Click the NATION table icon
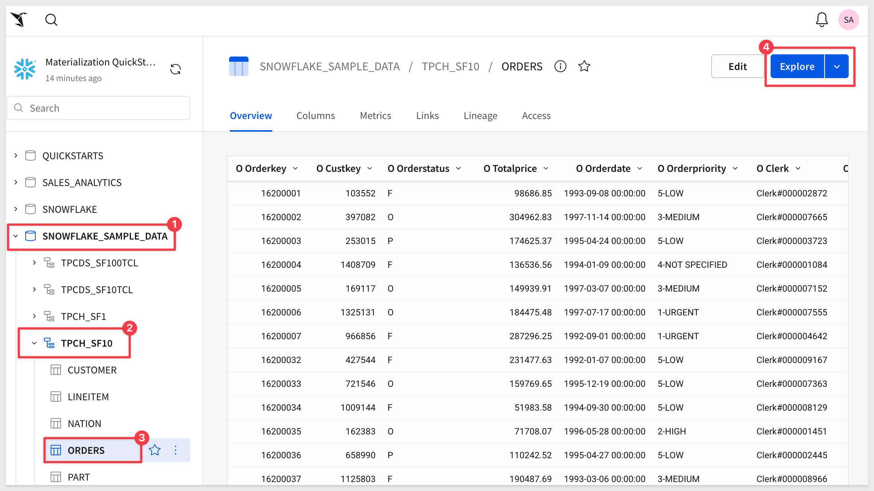This screenshot has height=491, width=874. 56,423
